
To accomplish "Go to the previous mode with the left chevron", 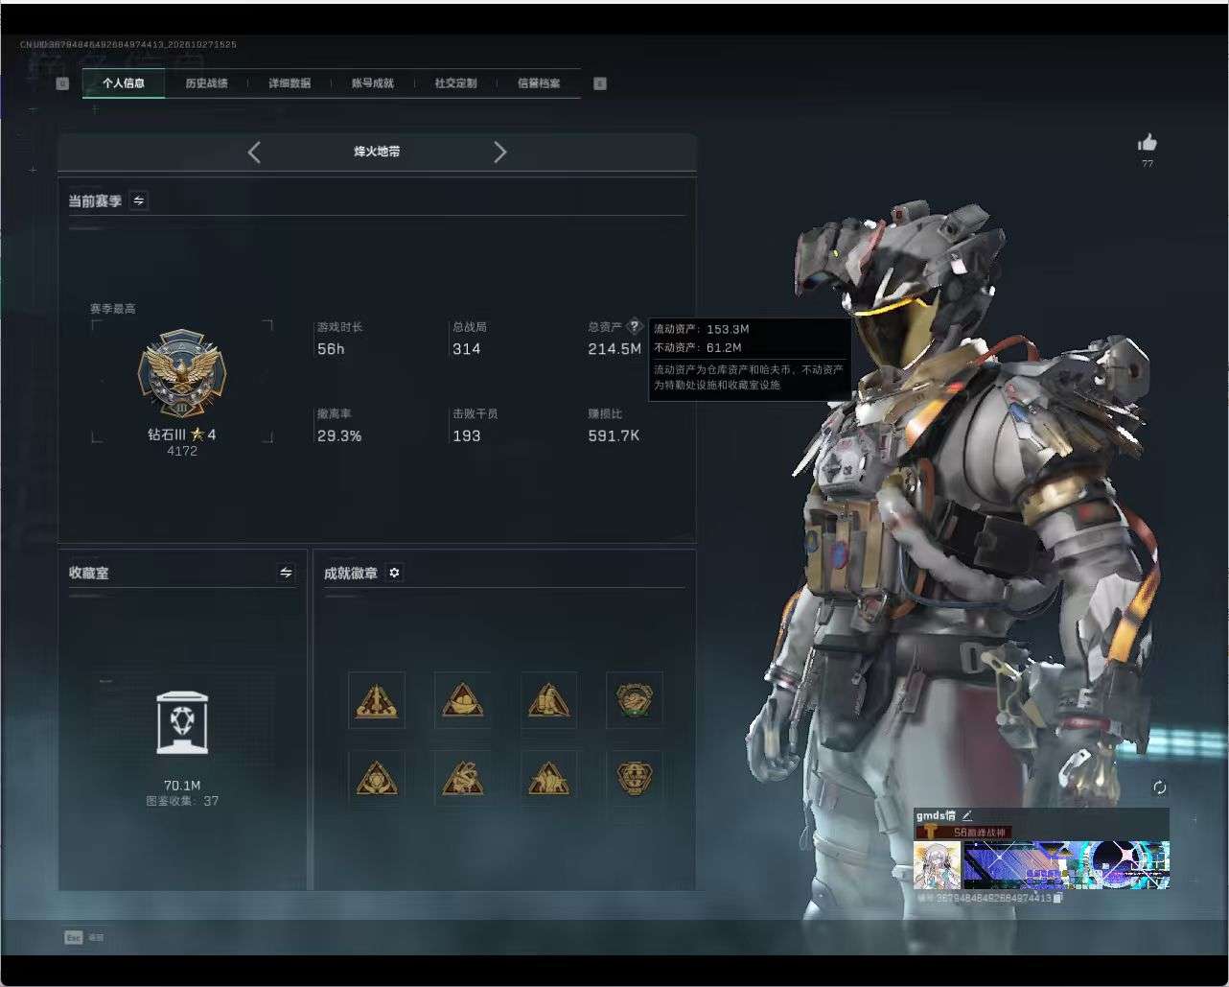I will tap(254, 152).
